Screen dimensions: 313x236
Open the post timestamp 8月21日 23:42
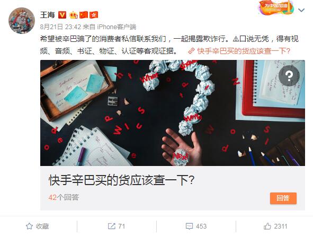tap(60, 27)
